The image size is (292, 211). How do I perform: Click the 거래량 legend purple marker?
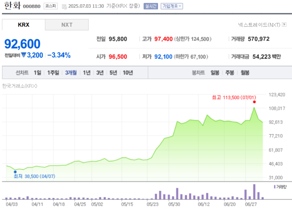275,187
